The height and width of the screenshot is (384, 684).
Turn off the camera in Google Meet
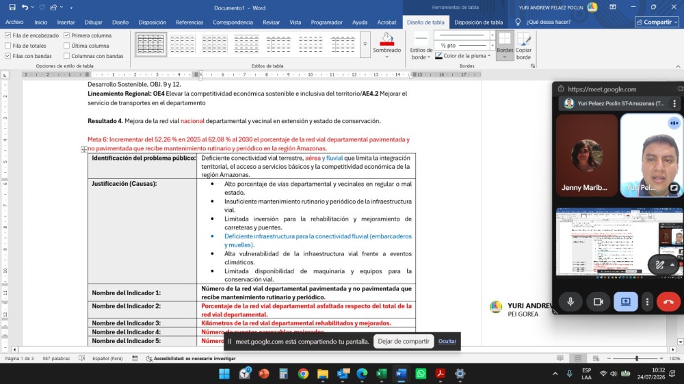[598, 301]
